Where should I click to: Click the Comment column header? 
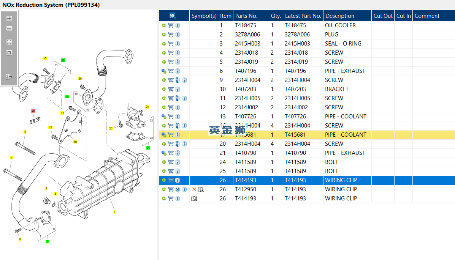(434, 16)
